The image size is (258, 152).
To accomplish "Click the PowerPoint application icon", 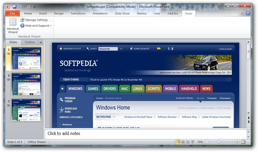I will coord(8,7).
